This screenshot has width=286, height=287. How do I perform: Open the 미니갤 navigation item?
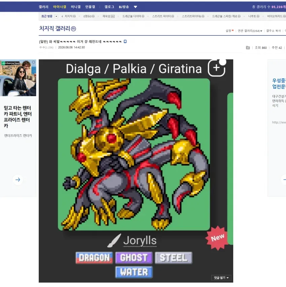tap(76, 7)
